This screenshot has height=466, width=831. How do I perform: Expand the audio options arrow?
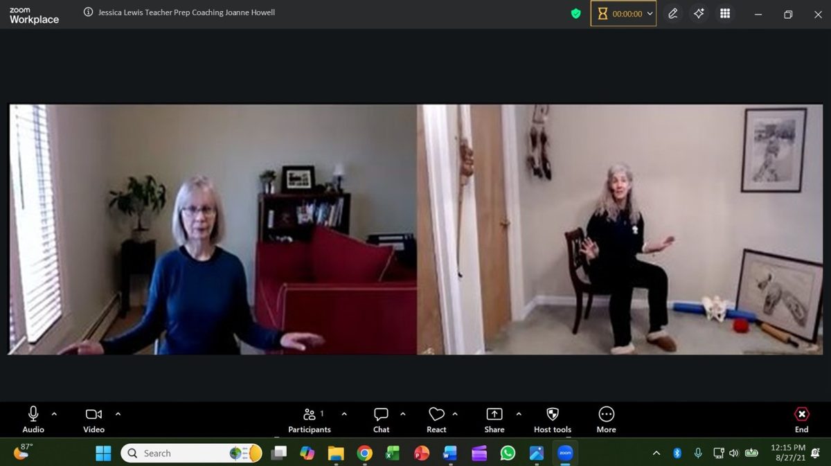coord(55,414)
